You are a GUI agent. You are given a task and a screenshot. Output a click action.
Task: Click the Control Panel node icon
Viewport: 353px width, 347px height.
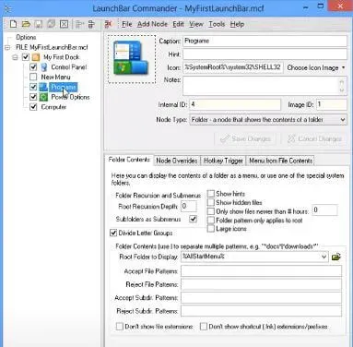pos(44,67)
